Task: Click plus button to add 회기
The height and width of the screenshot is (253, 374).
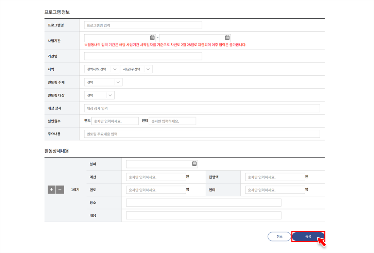Action: coord(51,189)
